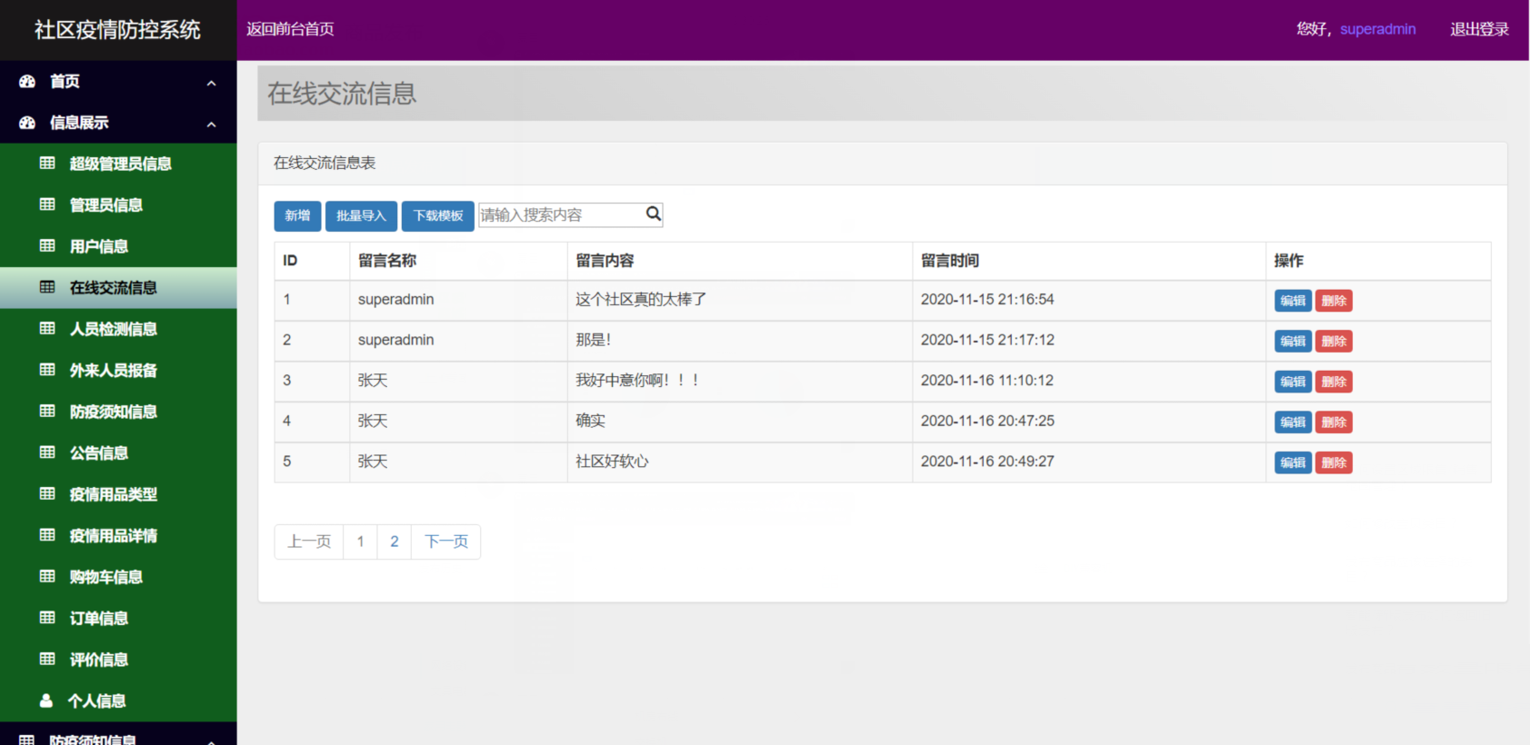Click the table icon beside 用户信息
1530x745 pixels.
point(47,246)
